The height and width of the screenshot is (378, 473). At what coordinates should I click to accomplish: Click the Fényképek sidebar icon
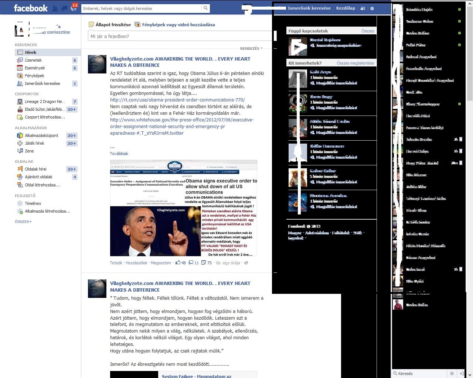pyautogui.click(x=20, y=76)
